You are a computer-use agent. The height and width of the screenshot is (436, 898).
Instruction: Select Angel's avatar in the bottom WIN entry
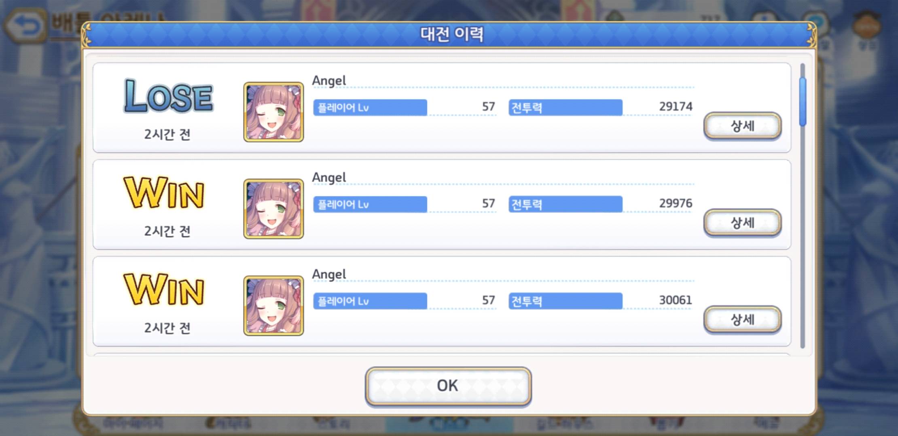click(273, 306)
